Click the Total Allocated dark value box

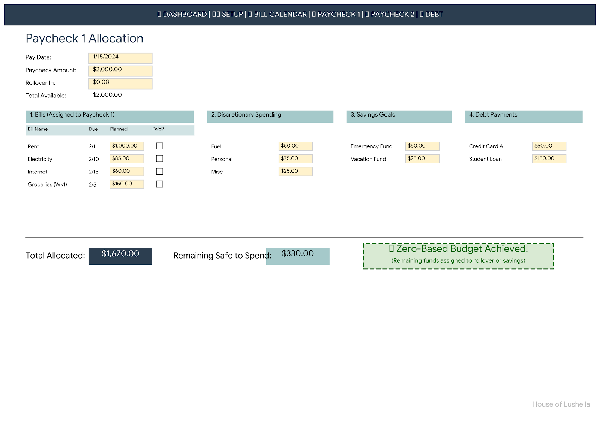[120, 256]
